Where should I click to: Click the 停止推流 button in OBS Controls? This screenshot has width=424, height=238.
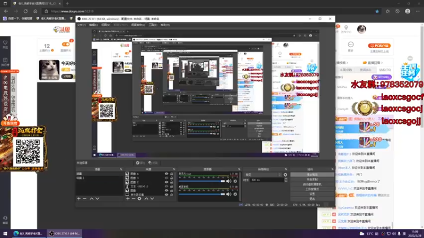[312, 175]
